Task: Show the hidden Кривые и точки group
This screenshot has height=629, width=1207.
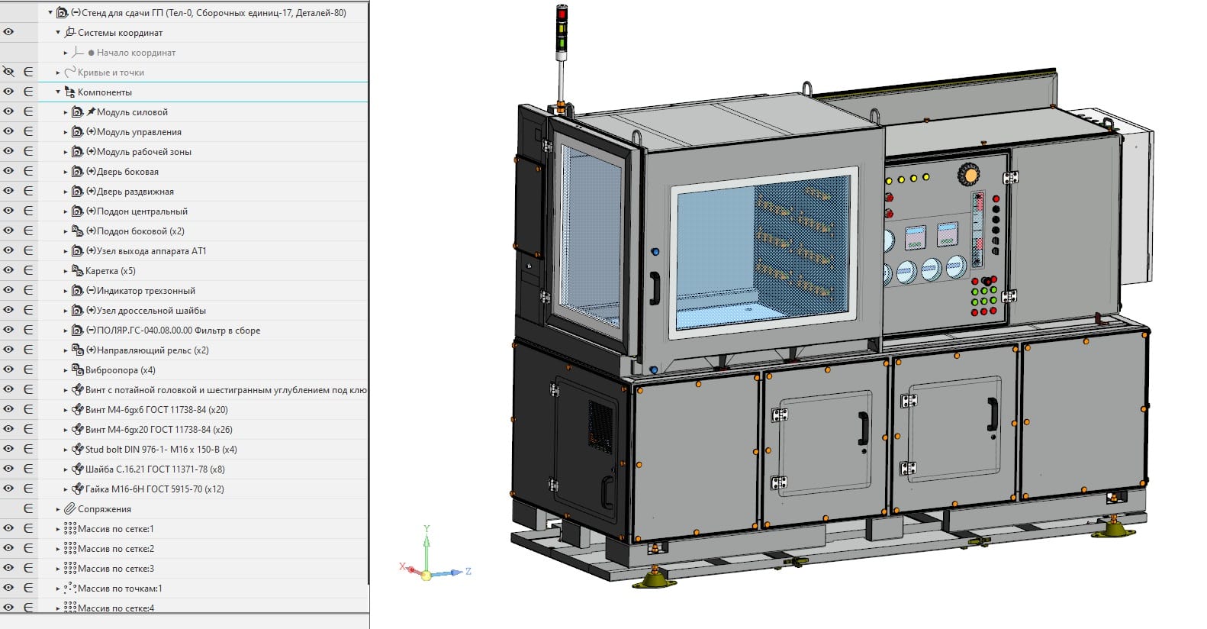Action: coord(8,73)
